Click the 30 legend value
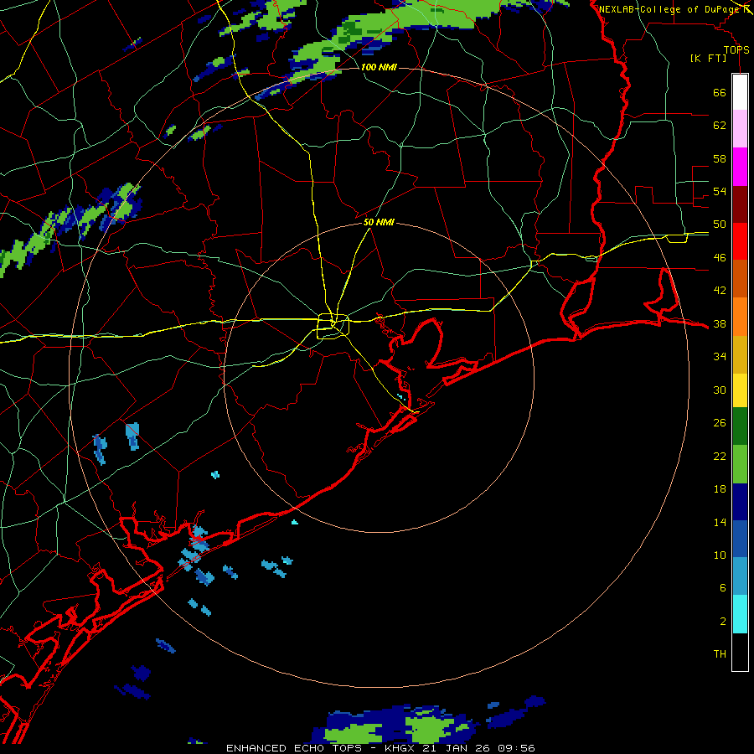The width and height of the screenshot is (754, 754). 720,390
